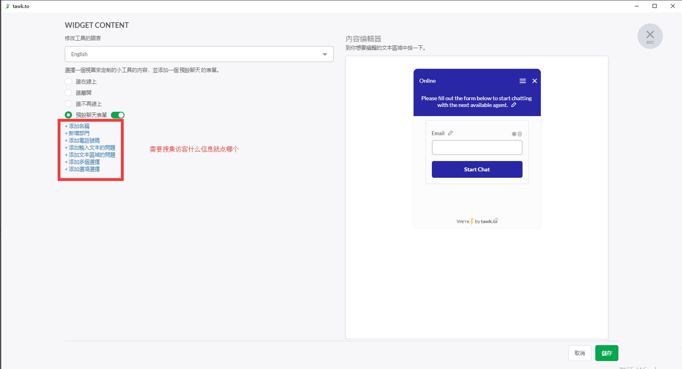
Task: Save changes with green 儲存 button
Action: (606, 353)
